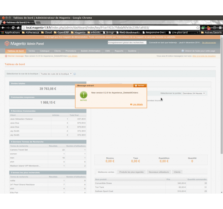Open the Ventes menu
The width and height of the screenshot is (223, 209).
(32, 51)
